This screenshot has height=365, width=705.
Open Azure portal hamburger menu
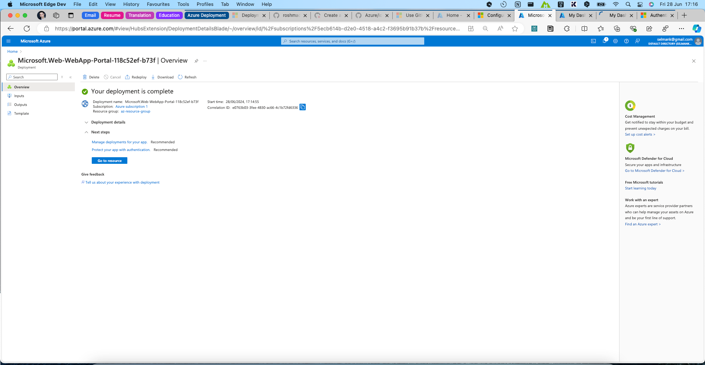coord(8,41)
